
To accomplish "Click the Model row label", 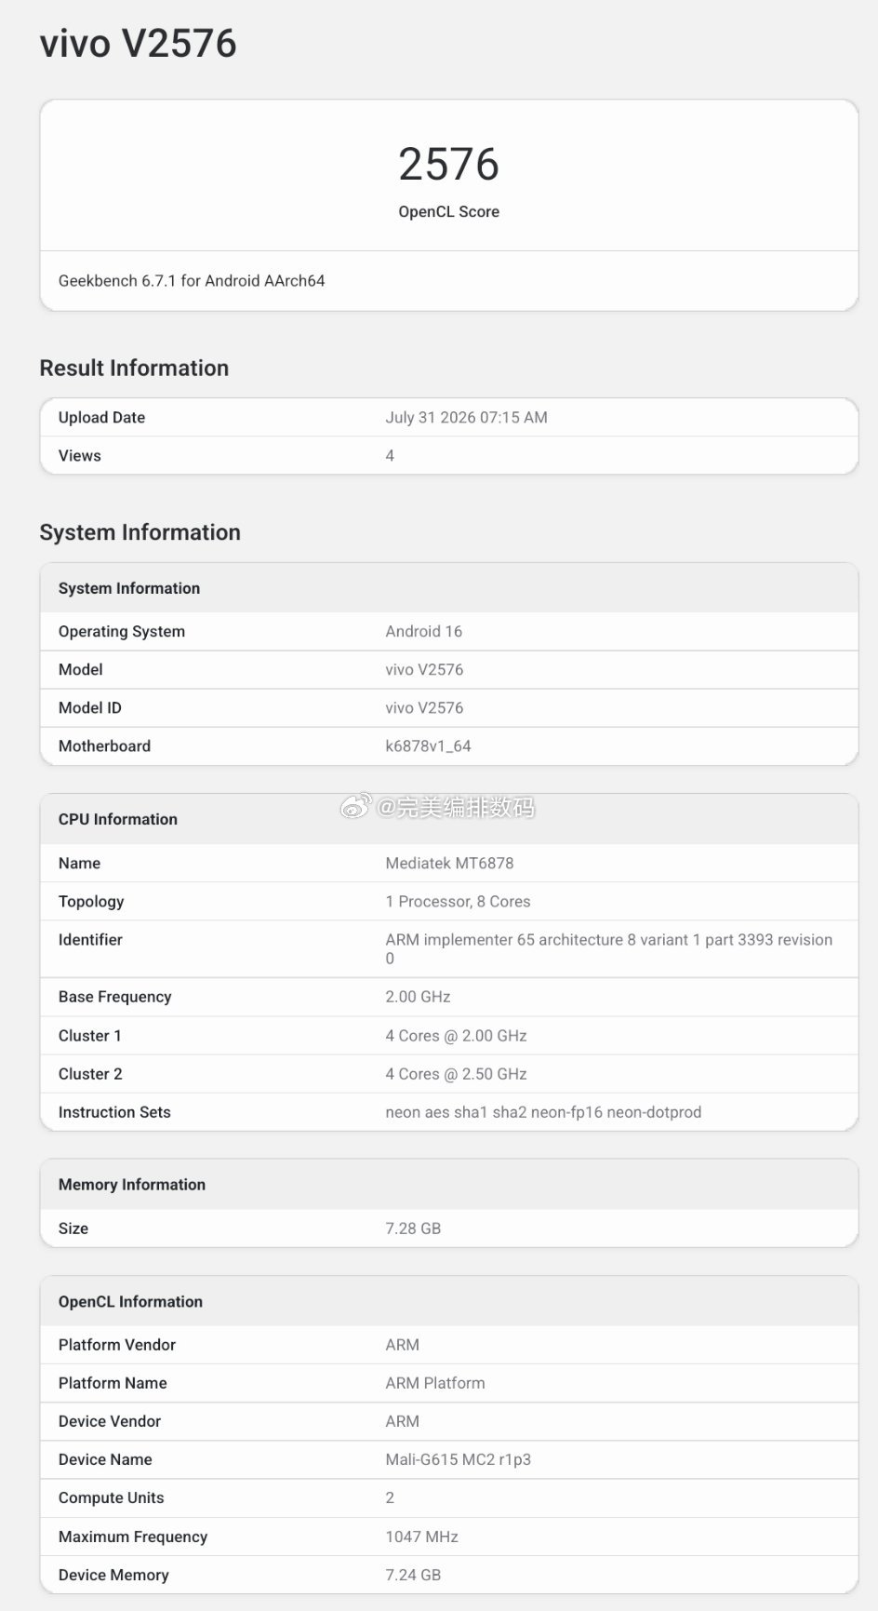I will 80,669.
